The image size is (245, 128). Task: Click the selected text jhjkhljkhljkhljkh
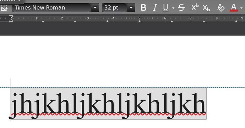108,104
